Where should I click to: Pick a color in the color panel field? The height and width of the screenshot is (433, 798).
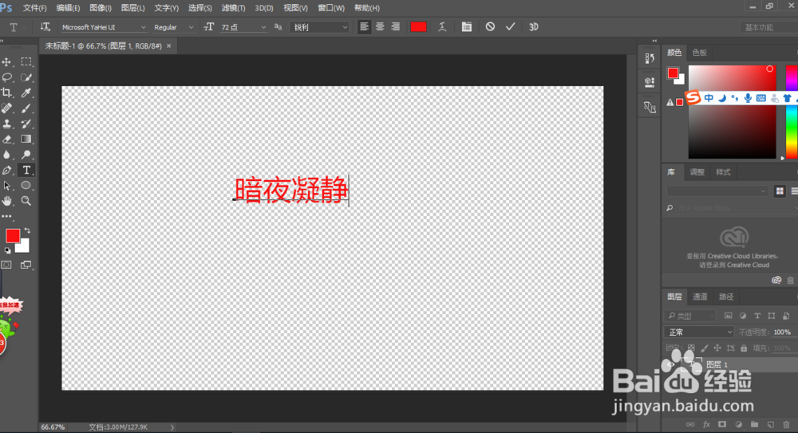pos(732,112)
